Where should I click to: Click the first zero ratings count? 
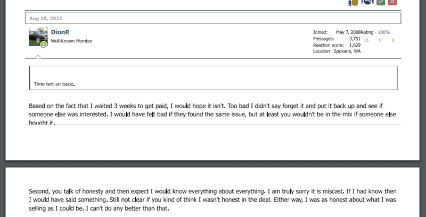[x=380, y=40]
